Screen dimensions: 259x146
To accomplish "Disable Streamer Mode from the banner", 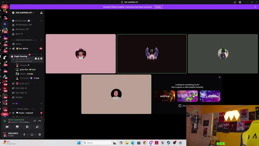I will pyautogui.click(x=158, y=7).
